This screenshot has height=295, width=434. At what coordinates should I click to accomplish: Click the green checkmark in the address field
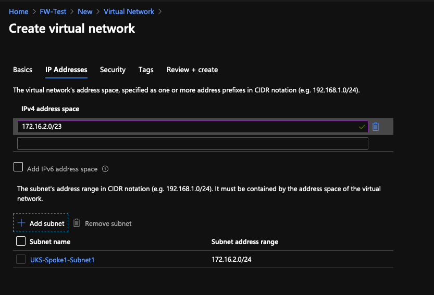click(x=362, y=127)
